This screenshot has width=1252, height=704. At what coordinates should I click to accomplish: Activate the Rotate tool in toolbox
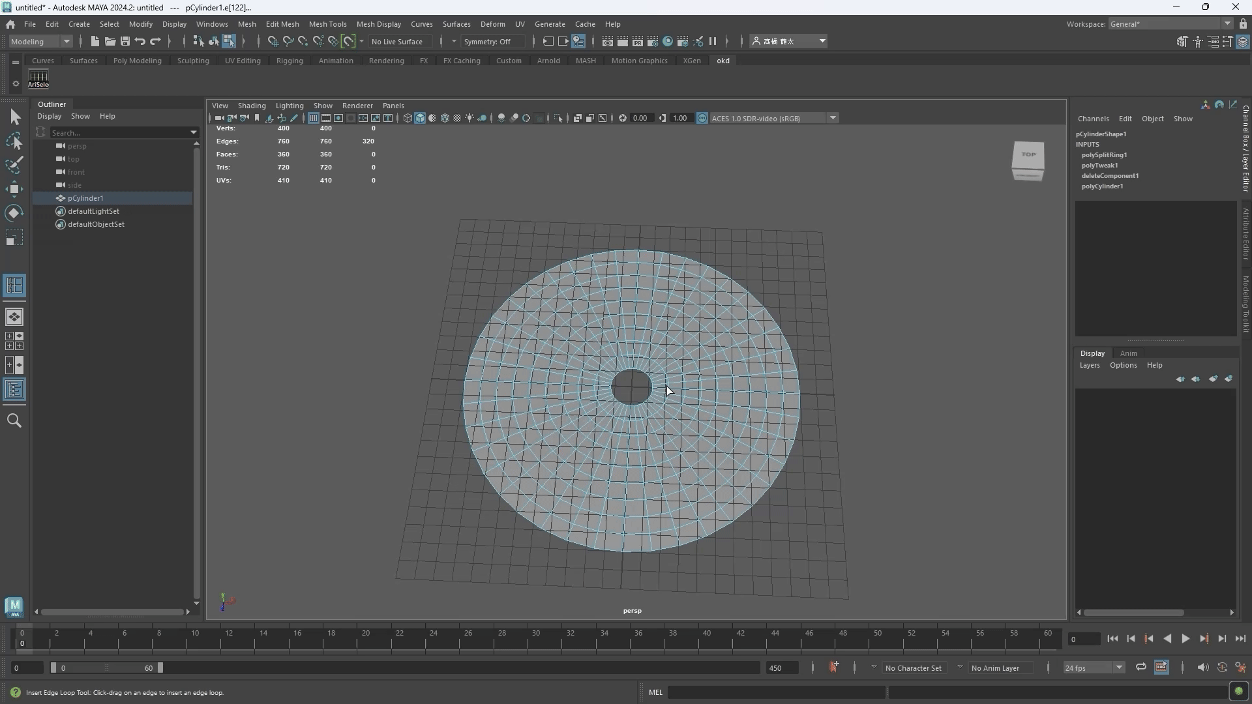point(14,213)
